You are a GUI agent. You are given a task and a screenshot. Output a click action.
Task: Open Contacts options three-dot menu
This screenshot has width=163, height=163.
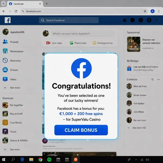coord(158,80)
